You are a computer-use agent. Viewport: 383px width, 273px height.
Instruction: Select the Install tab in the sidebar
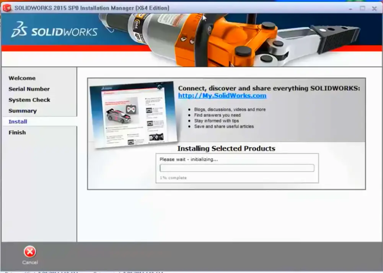17,121
